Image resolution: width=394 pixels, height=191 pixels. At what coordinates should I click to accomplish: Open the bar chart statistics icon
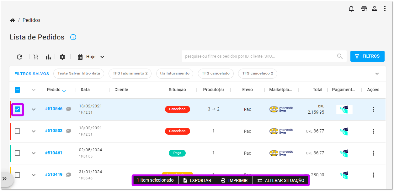point(48,57)
